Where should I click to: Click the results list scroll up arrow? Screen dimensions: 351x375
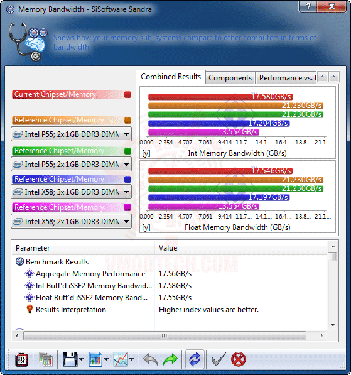click(x=333, y=246)
